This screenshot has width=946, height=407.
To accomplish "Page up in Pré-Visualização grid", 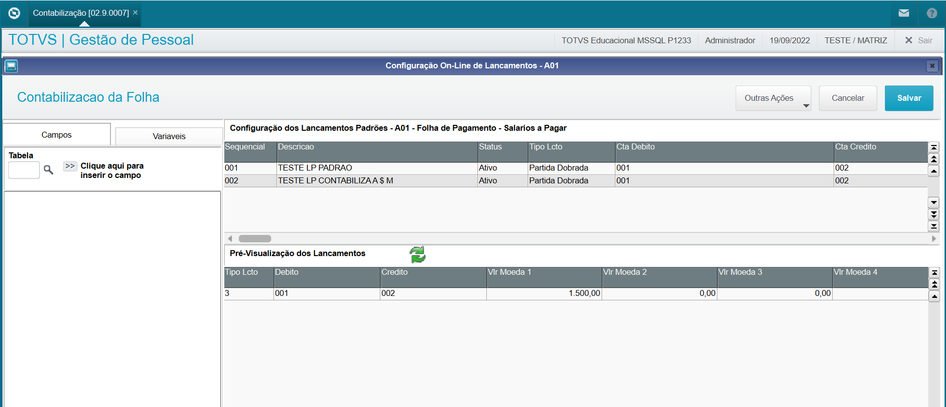I will [934, 285].
